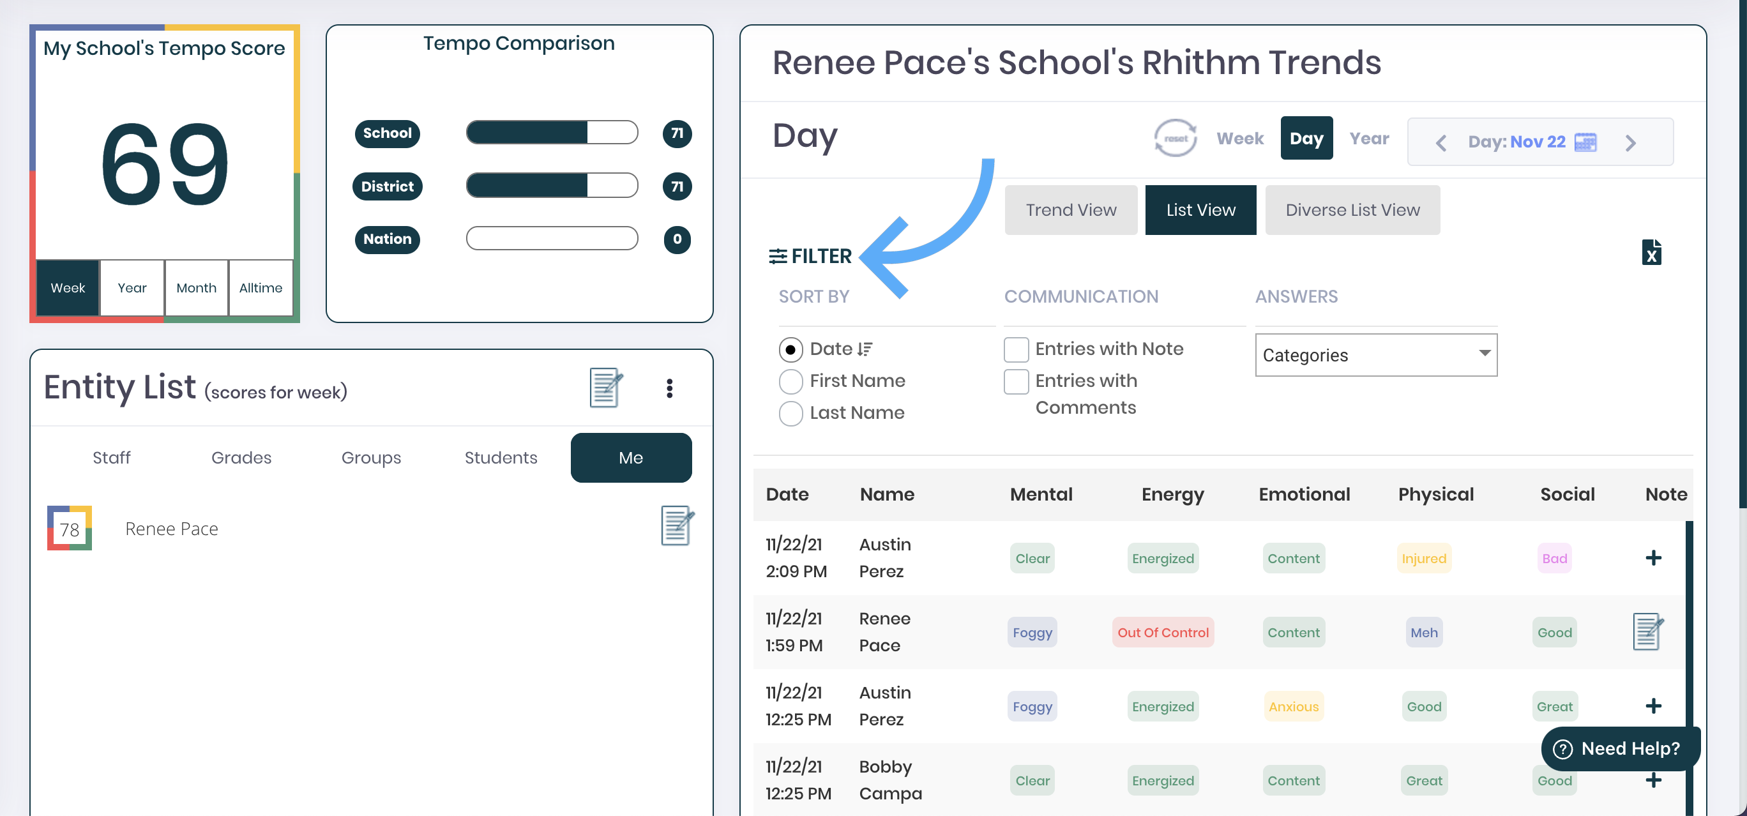Click Renee Pace name in Entity List

click(172, 529)
